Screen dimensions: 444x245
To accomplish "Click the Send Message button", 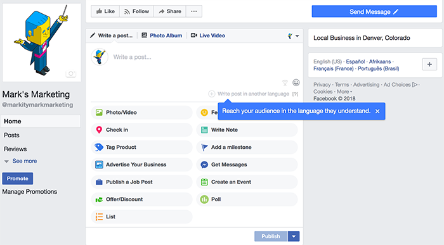I will [x=374, y=11].
